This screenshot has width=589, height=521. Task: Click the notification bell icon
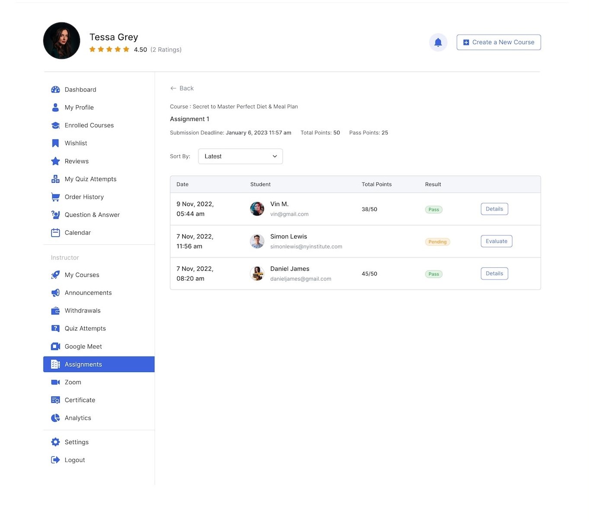pos(438,42)
